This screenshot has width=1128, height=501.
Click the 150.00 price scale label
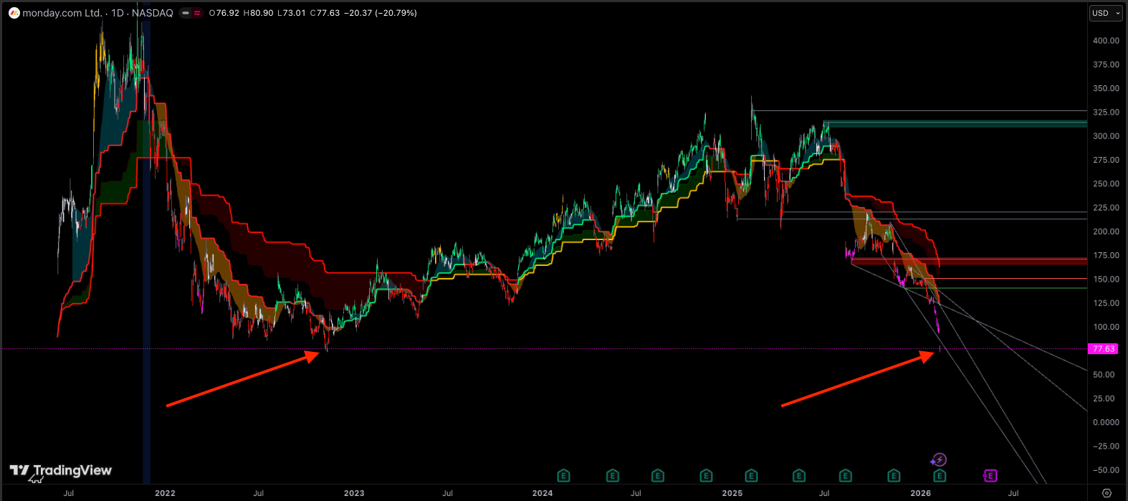tap(1106, 279)
